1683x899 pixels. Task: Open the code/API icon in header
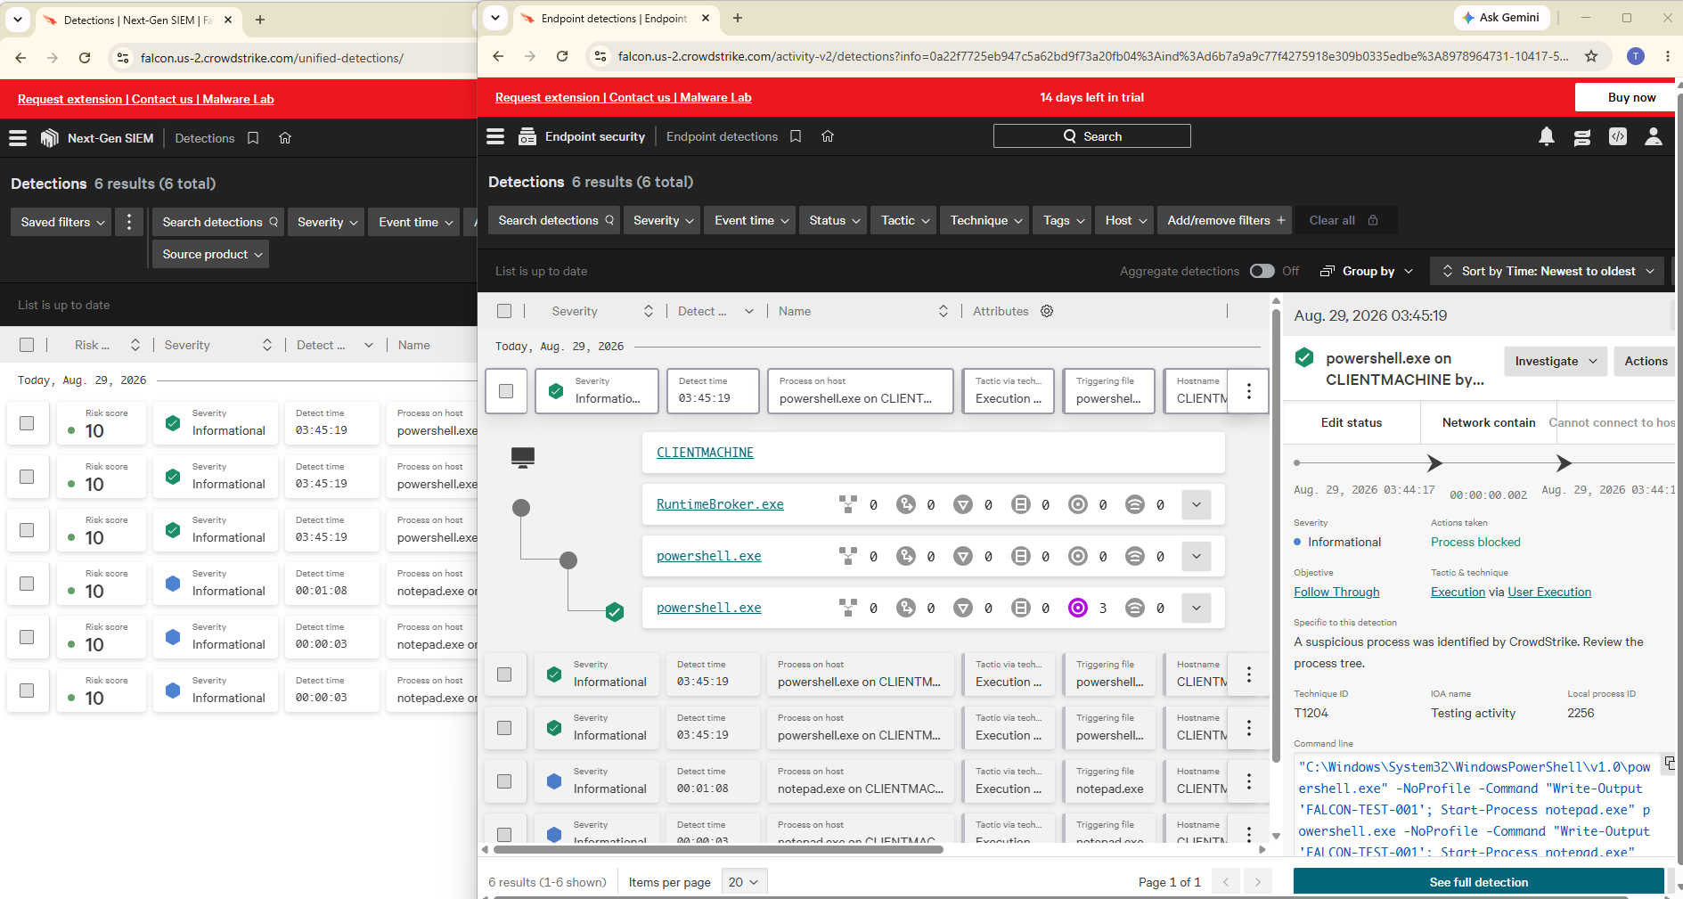[x=1618, y=136]
